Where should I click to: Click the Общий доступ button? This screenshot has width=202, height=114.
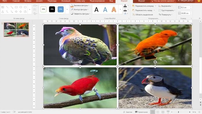pyautogui.click(x=186, y=1)
